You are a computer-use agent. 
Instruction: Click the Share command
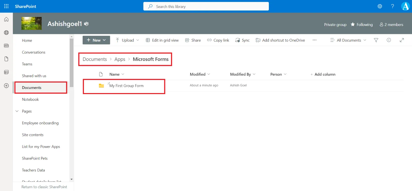pyautogui.click(x=193, y=40)
